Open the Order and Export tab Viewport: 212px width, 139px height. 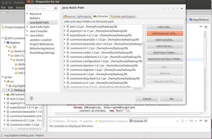(x=123, y=17)
